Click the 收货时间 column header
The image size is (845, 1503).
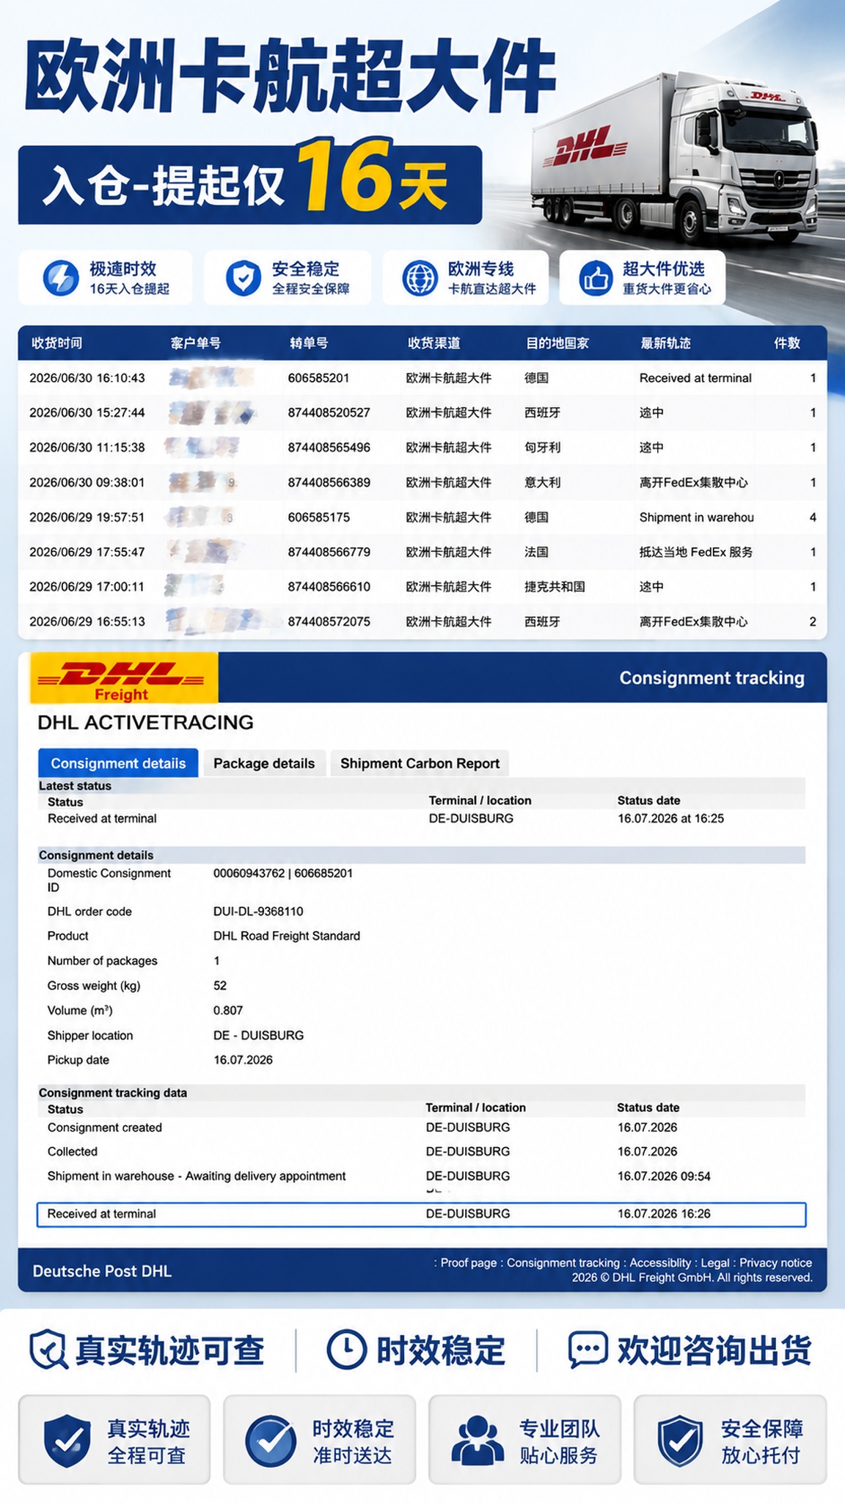coord(56,343)
